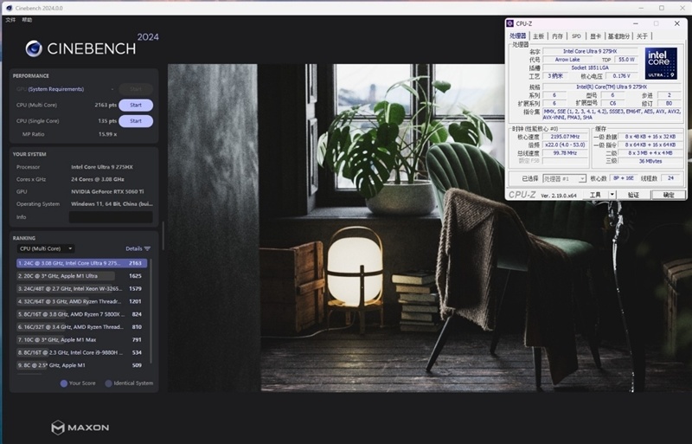This screenshot has height=444, width=692.
Task: Select ranking row Apple M1 Ultra 1625
Action: point(81,276)
